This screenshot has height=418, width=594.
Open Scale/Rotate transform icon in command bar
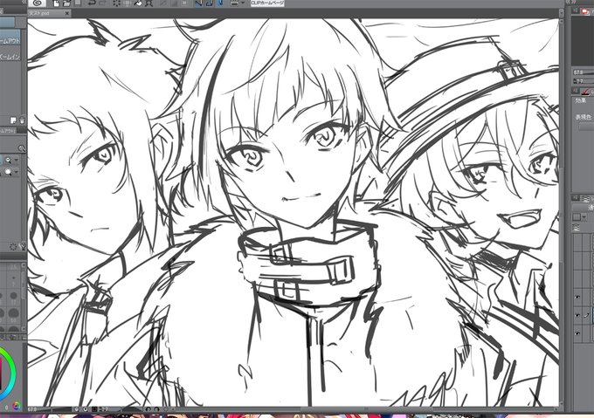point(148,3)
